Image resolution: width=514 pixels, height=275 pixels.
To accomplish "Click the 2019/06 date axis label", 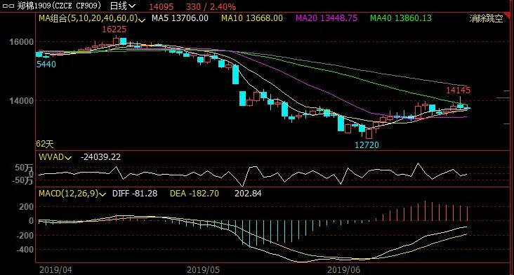I will click(x=344, y=270).
